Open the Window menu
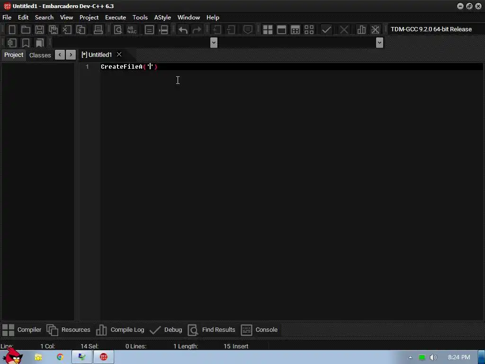Screen dimensions: 485x364 [x=189, y=18]
